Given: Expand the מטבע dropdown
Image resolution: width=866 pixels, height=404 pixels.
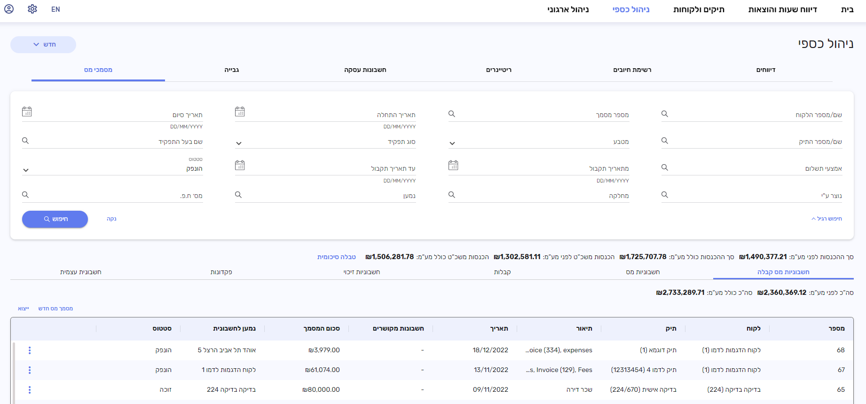Looking at the screenshot, I should [x=452, y=143].
